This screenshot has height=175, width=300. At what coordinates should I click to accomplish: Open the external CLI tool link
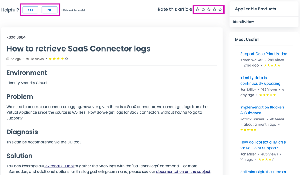point(59,166)
